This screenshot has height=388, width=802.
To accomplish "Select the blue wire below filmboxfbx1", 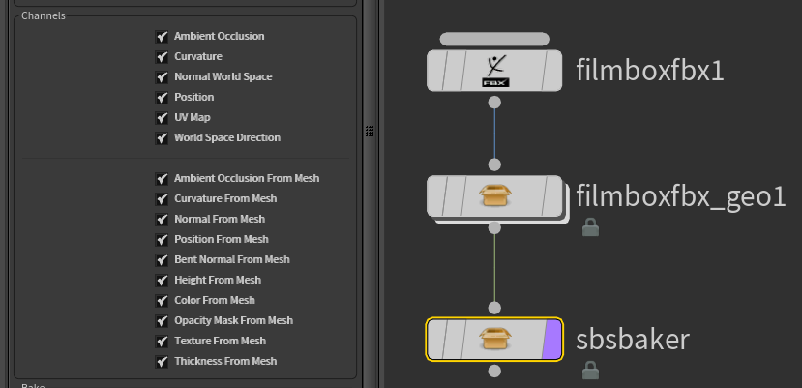I will point(494,134).
